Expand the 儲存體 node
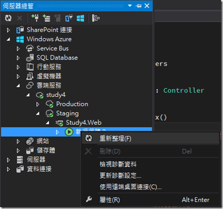This screenshot has width=223, height=209. pyautogui.click(x=18, y=151)
